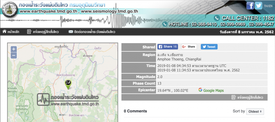This screenshot has width=275, height=122.
Task: Open the Google Maps link
Action: [213, 91]
